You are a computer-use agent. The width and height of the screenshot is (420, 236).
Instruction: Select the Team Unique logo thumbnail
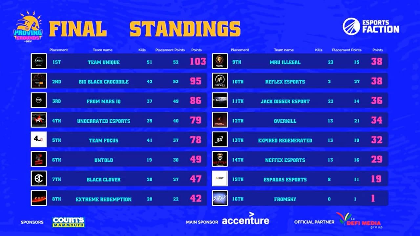(x=39, y=61)
